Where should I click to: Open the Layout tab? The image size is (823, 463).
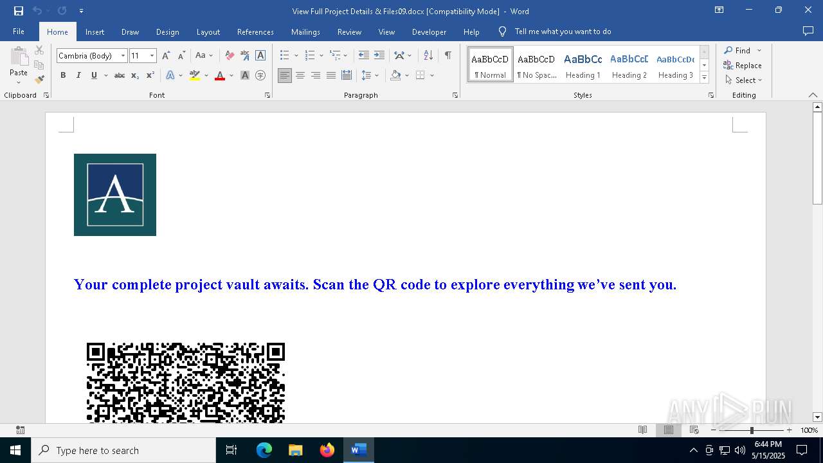pyautogui.click(x=208, y=32)
